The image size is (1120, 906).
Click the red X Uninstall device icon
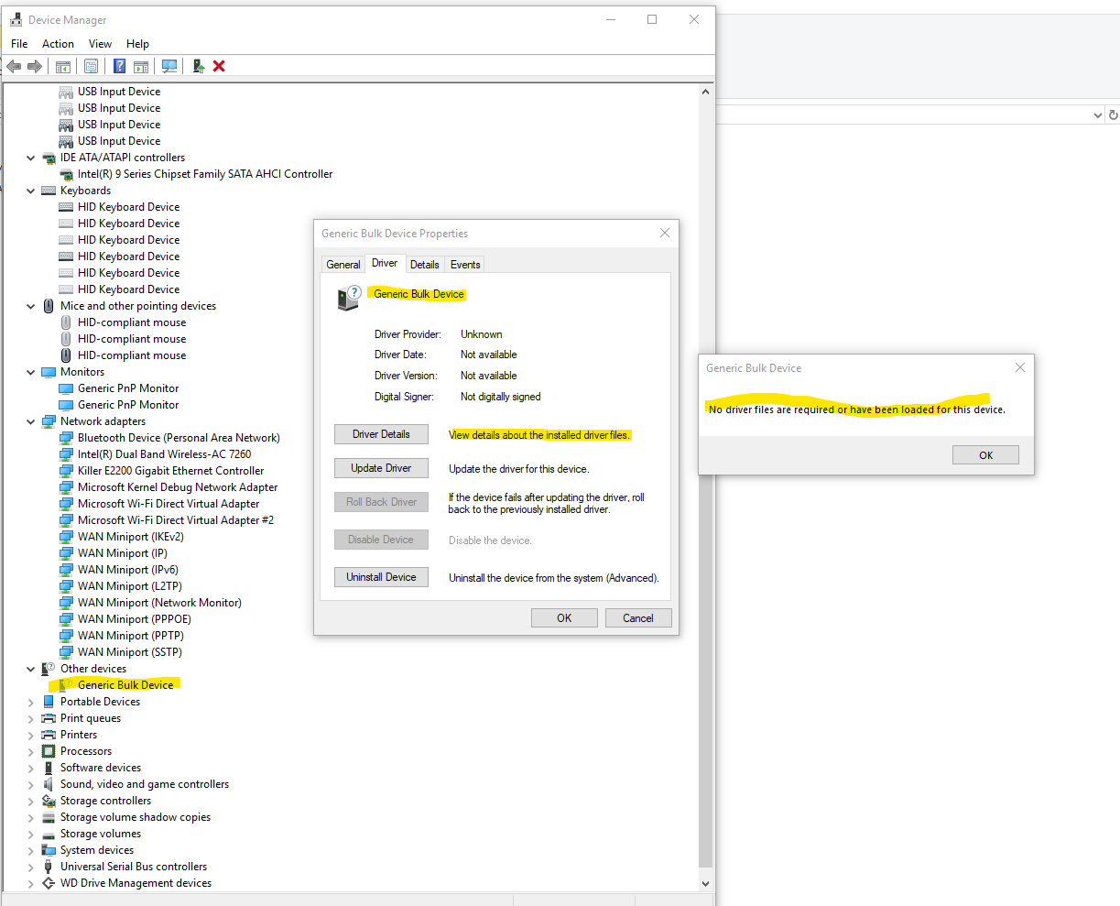tap(219, 66)
